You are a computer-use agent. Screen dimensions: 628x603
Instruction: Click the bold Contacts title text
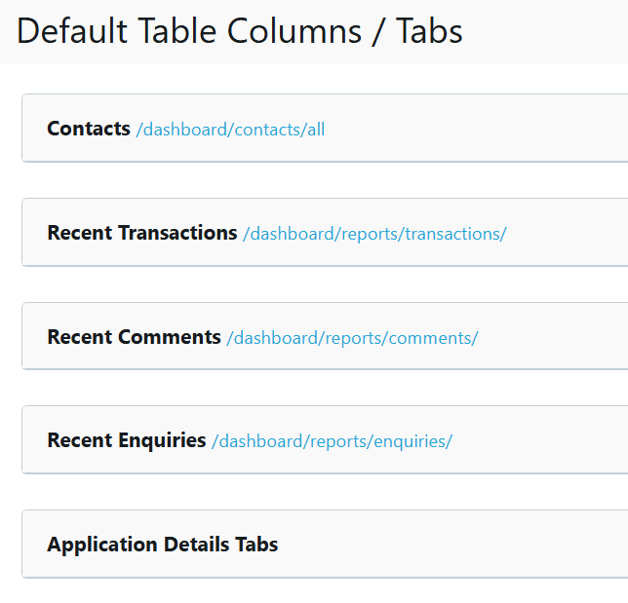(89, 129)
